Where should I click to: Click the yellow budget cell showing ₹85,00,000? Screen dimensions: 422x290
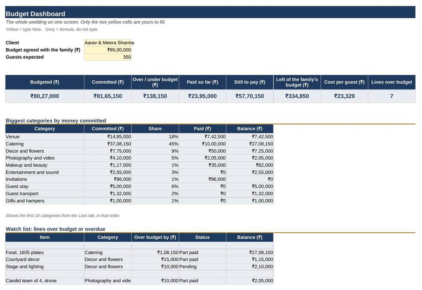tap(108, 50)
